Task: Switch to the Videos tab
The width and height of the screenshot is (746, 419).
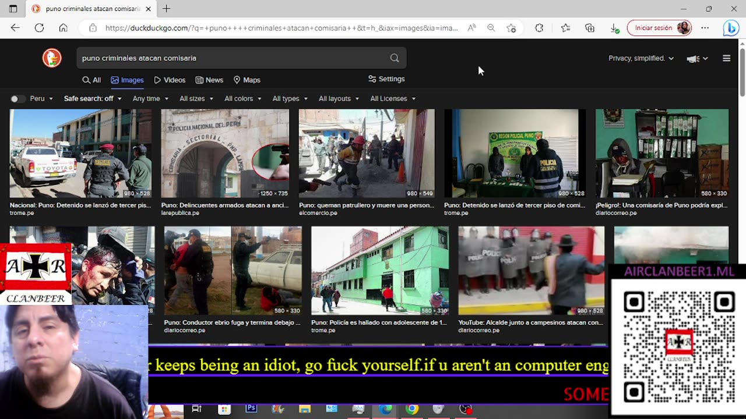Action: pyautogui.click(x=170, y=80)
